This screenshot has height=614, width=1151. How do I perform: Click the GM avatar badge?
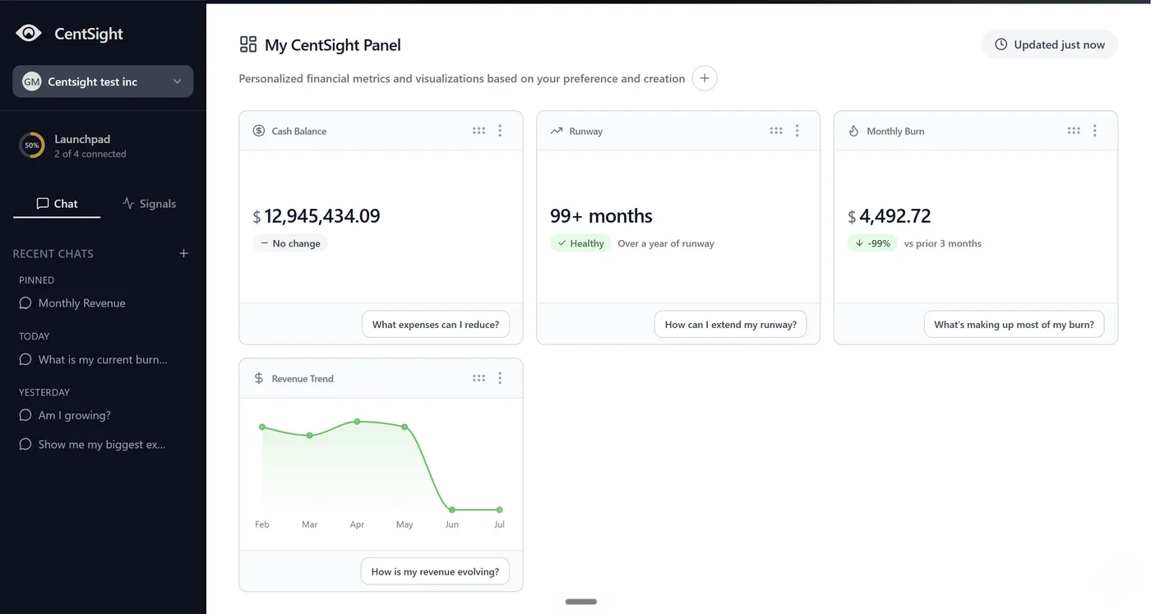31,81
